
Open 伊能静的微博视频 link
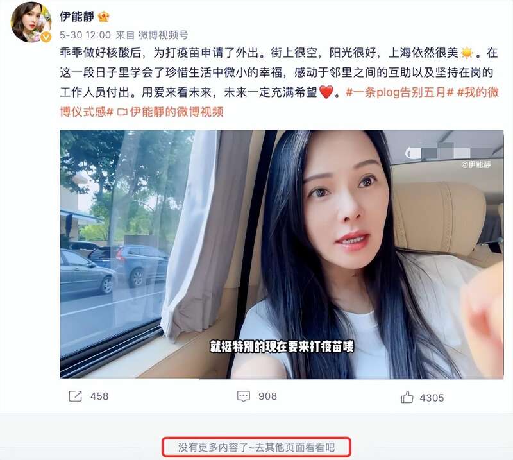pyautogui.click(x=177, y=112)
